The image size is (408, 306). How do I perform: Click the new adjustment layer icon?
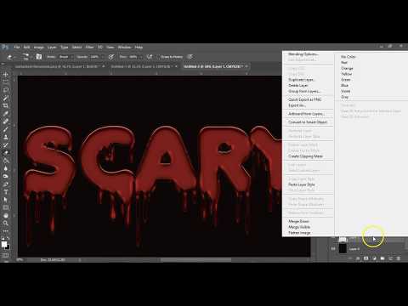pos(374,258)
